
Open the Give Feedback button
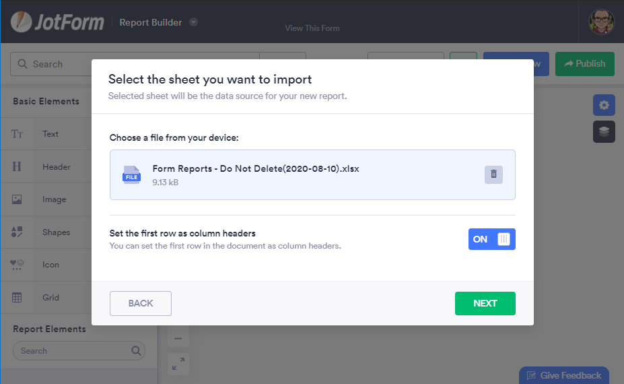(564, 375)
